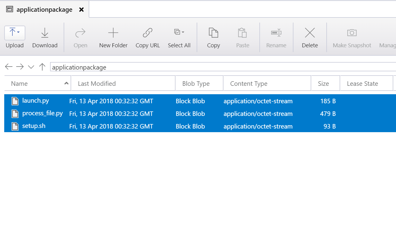Select the process_file.py file name
Image resolution: width=396 pixels, height=233 pixels.
point(43,113)
